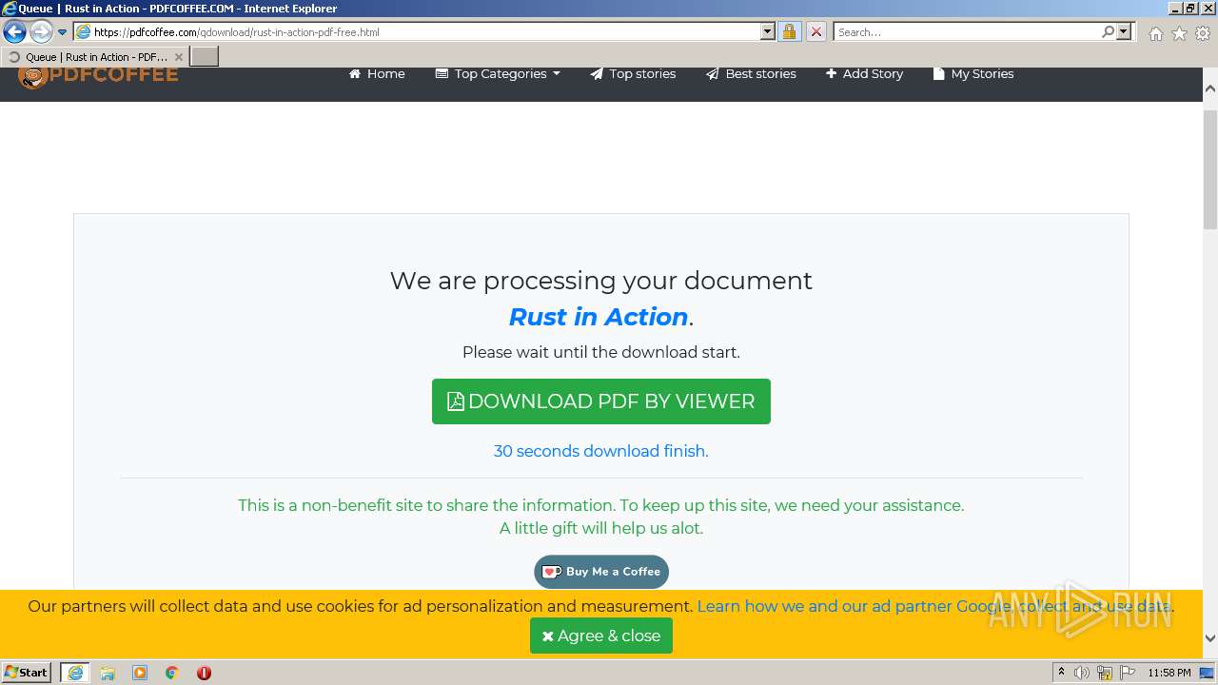Viewport: 1218px width, 685px height.
Task: Expand the Top Categories menu
Action: pos(498,73)
